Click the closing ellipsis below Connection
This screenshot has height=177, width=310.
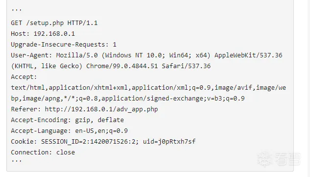pyautogui.click(x=17, y=160)
